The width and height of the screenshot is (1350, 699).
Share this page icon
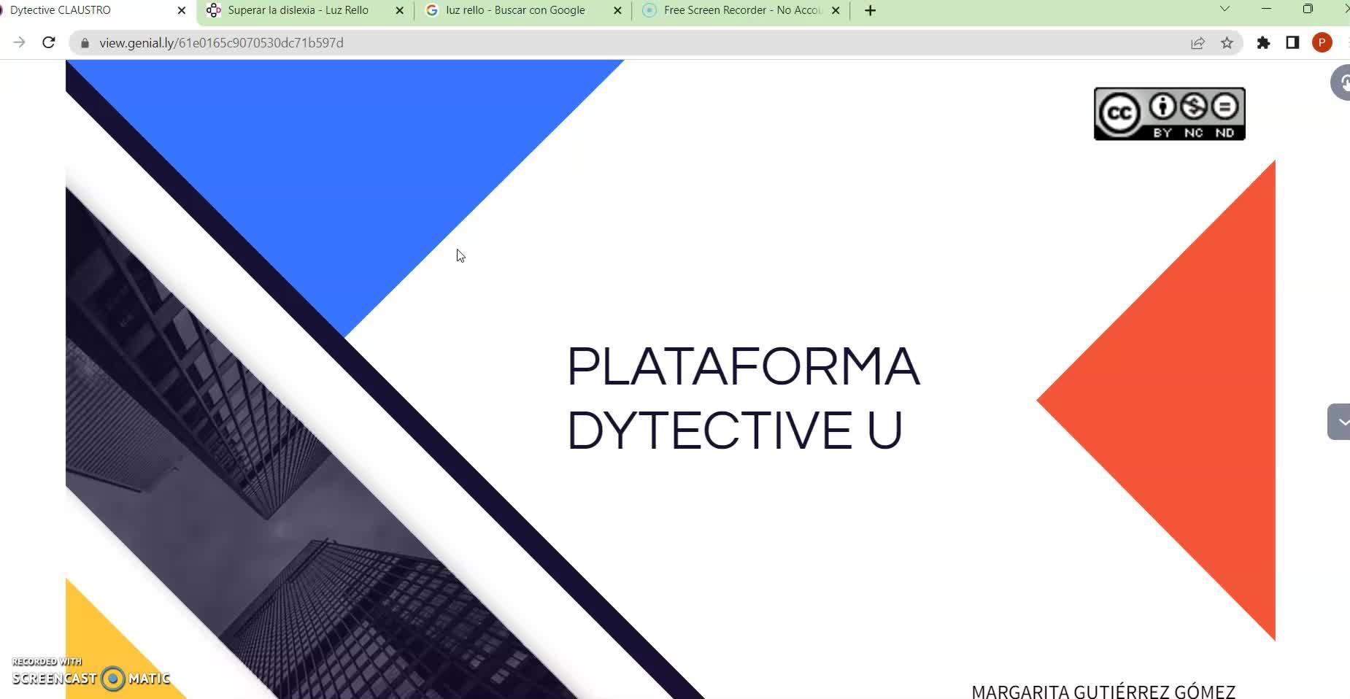pyautogui.click(x=1197, y=43)
